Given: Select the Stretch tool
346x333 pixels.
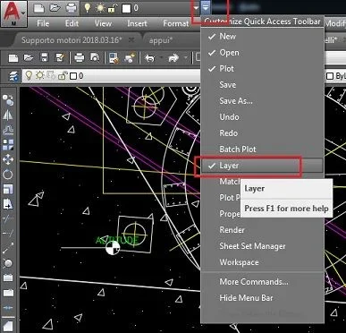Looking at the screenshot, I should point(8,204).
